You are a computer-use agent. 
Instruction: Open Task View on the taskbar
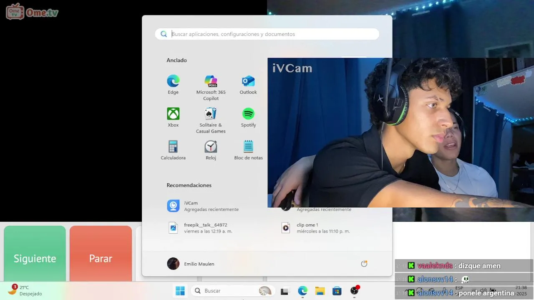pyautogui.click(x=285, y=291)
